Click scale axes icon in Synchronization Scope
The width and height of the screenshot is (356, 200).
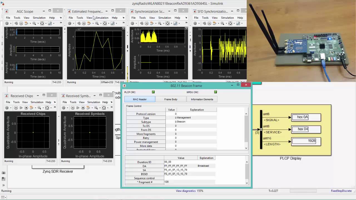click(167, 23)
